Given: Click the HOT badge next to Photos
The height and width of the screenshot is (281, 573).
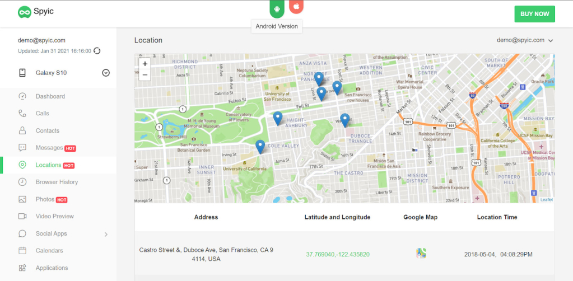Looking at the screenshot, I should click(62, 200).
